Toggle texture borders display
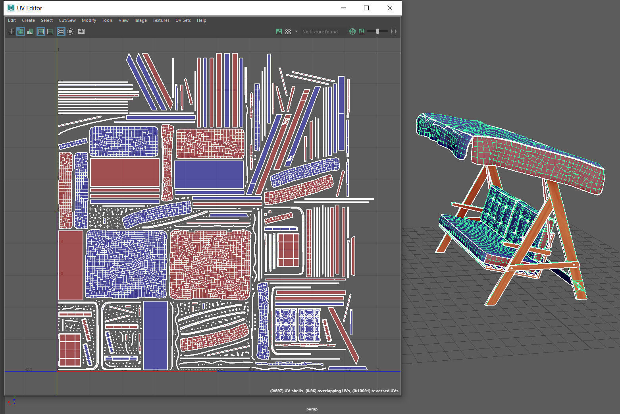The width and height of the screenshot is (620, 414). [x=41, y=31]
